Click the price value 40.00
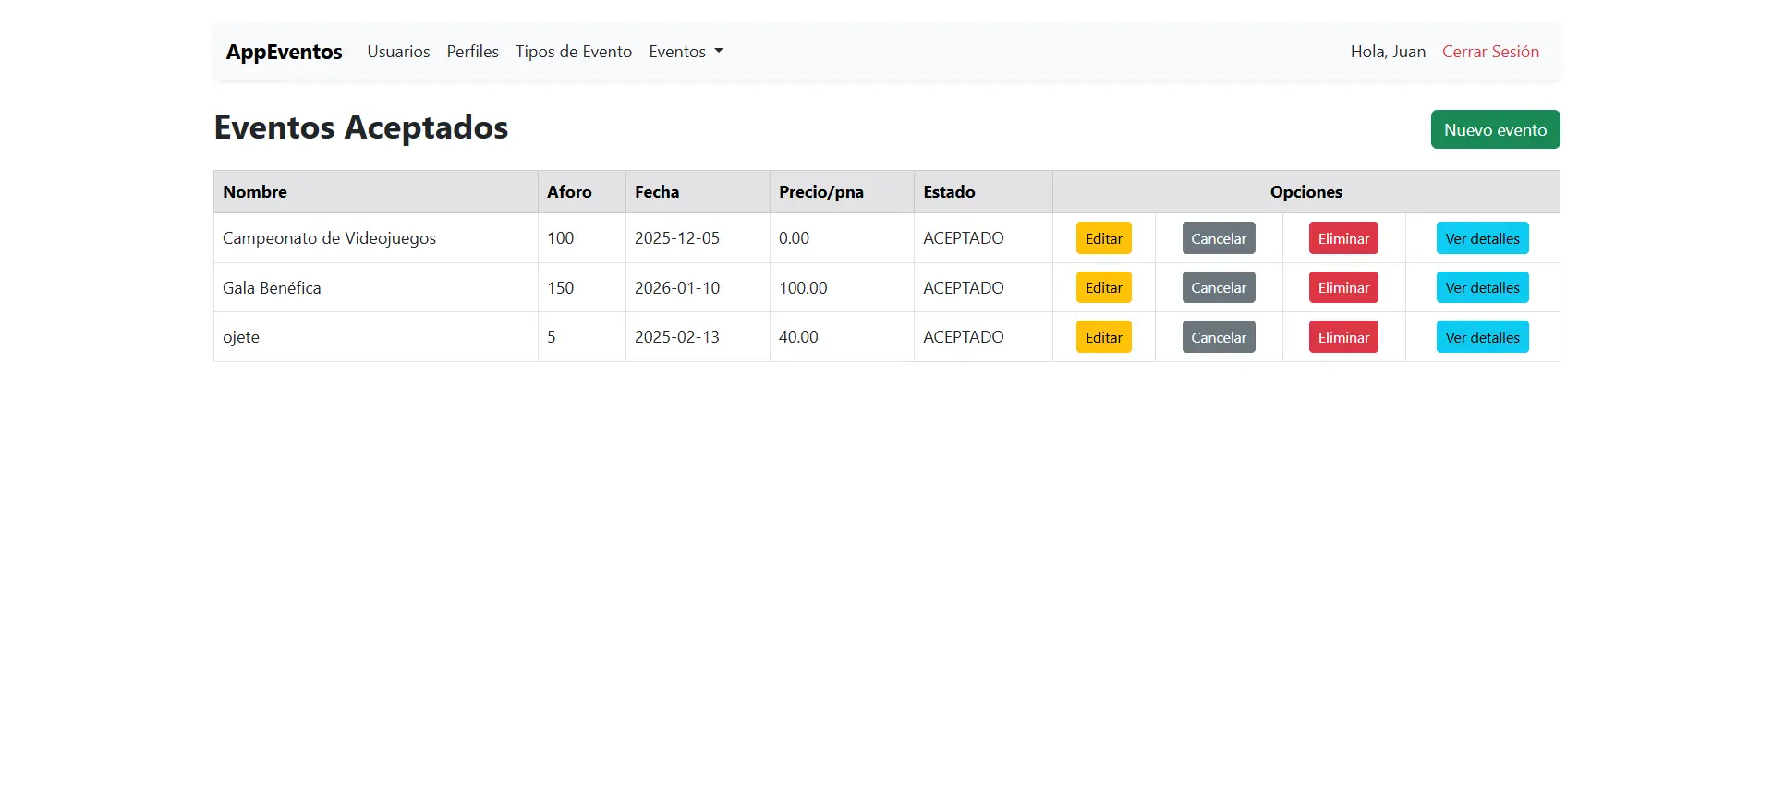Screen dimensions: 1773x799 [798, 337]
